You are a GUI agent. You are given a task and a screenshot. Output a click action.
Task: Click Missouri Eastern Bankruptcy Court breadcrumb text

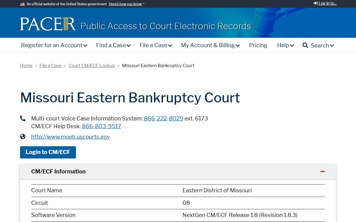(x=158, y=65)
